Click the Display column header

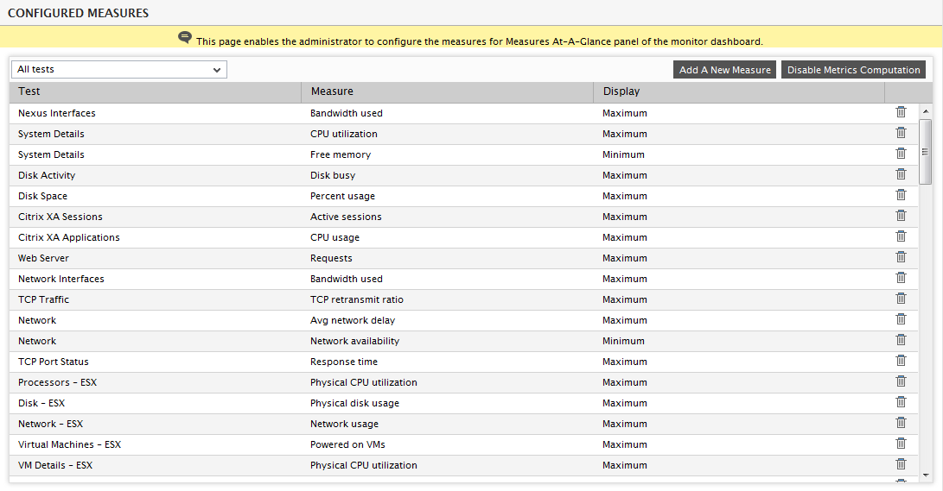[x=740, y=91]
